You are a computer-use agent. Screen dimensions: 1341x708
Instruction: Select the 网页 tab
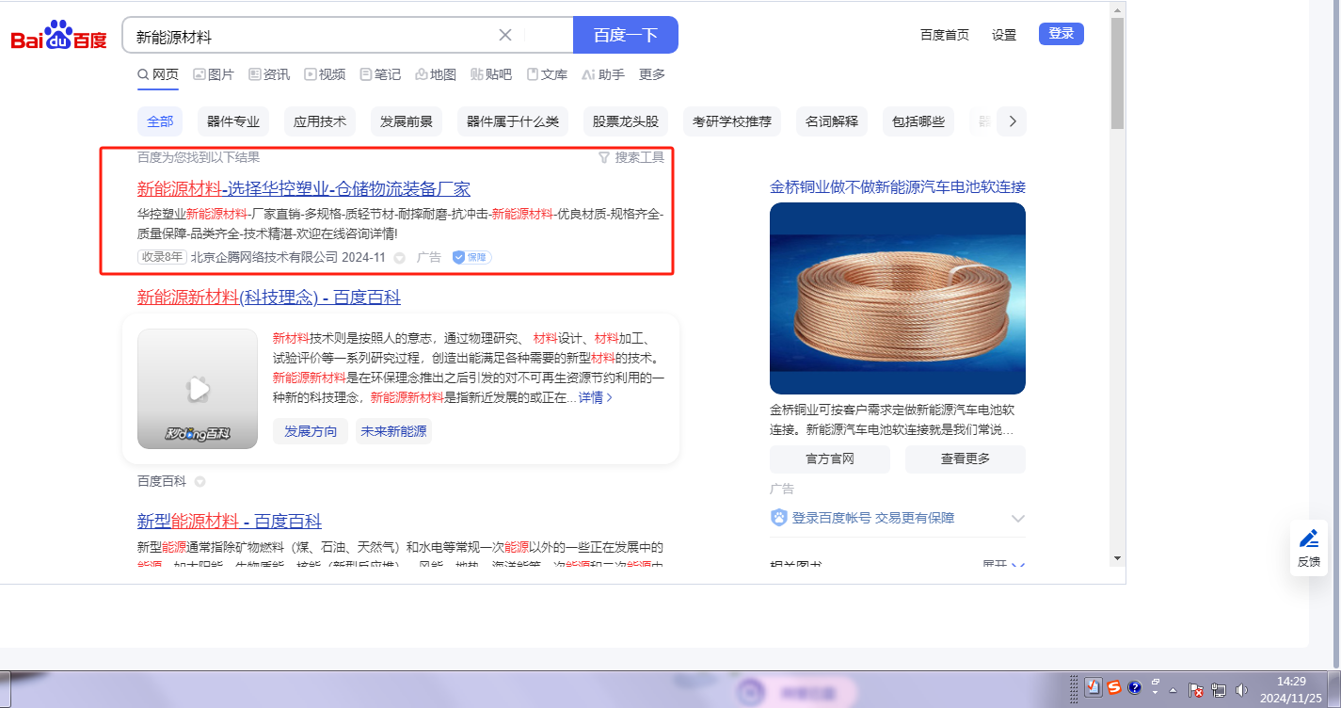click(158, 74)
